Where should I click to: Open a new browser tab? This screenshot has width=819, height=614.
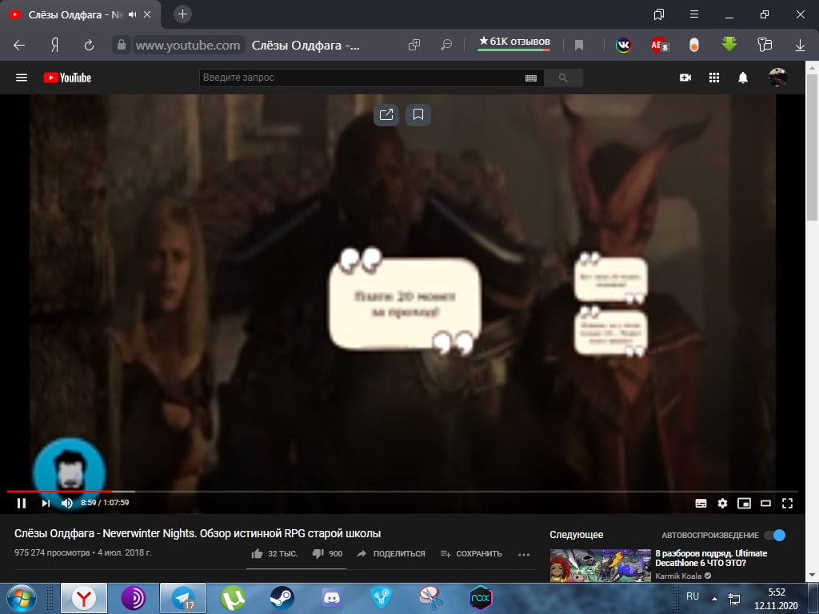tap(183, 14)
